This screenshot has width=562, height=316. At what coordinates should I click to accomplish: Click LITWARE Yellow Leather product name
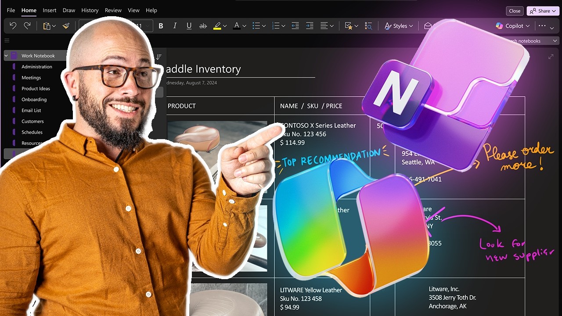(x=311, y=290)
